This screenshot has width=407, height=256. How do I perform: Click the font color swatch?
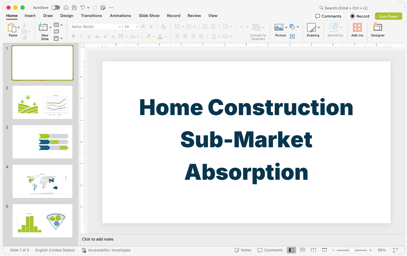pos(160,36)
